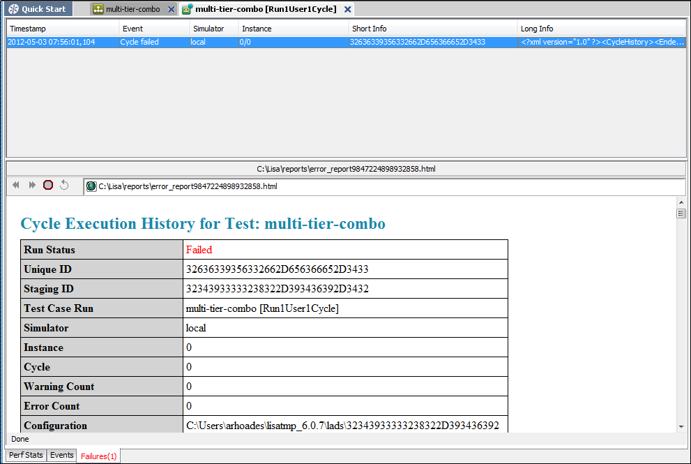This screenshot has width=691, height=464.
Task: Open the CycleHistory XML in Long Info
Action: [x=600, y=42]
